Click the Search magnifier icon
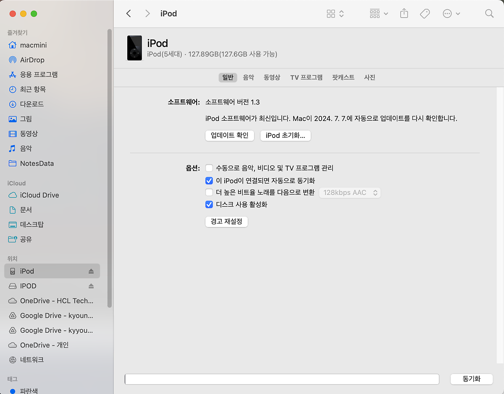 click(x=489, y=13)
